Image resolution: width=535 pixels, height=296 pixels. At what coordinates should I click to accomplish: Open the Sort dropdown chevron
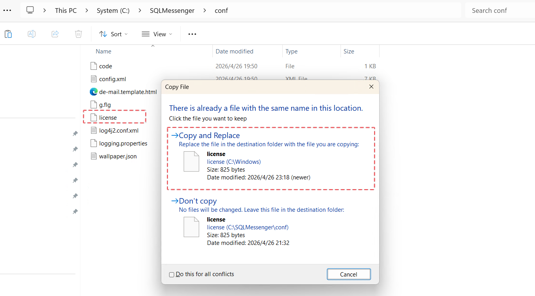pyautogui.click(x=125, y=34)
